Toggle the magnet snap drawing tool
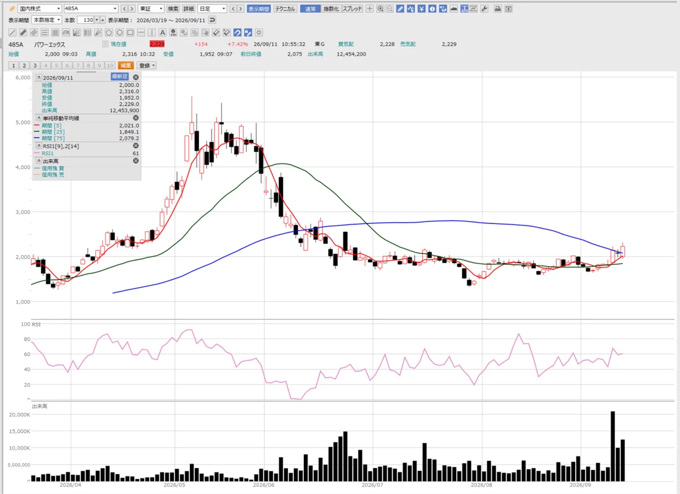This screenshot has width=680, height=494. tap(237, 32)
